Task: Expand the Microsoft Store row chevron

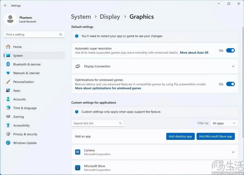Action: point(233,168)
